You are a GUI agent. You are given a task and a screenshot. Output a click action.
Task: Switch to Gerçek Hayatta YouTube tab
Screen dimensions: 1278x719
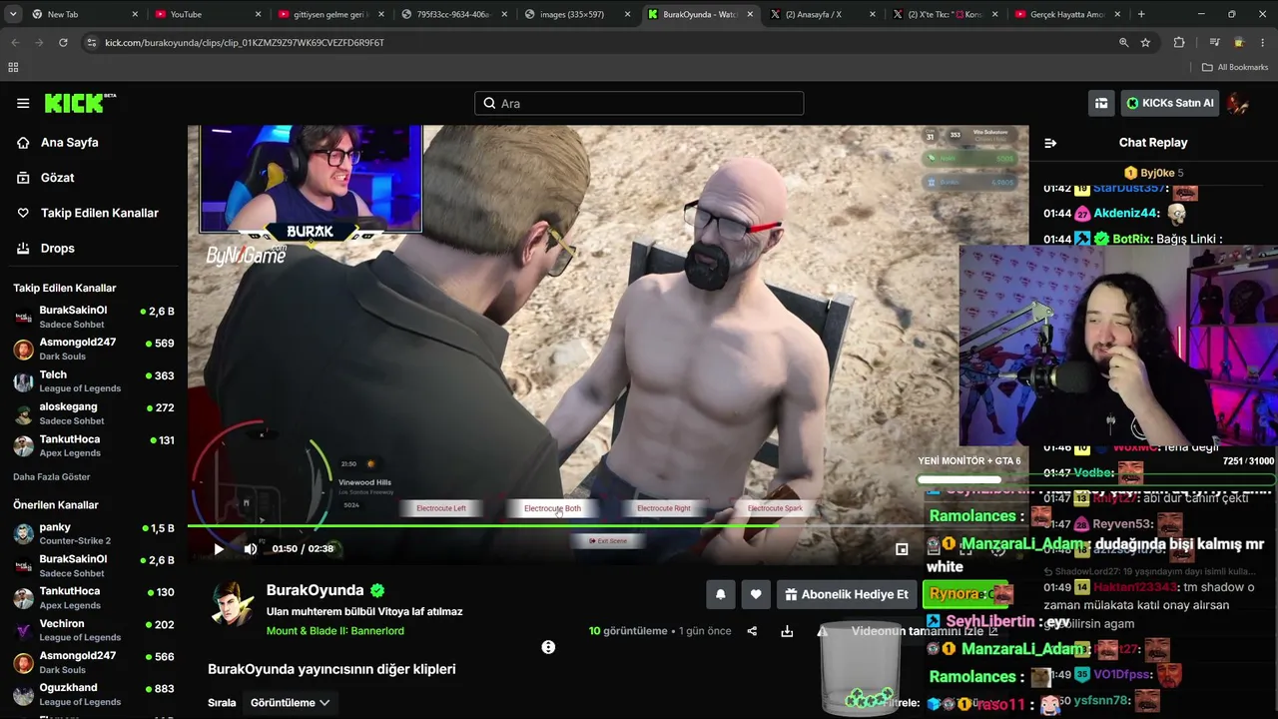tap(1067, 14)
